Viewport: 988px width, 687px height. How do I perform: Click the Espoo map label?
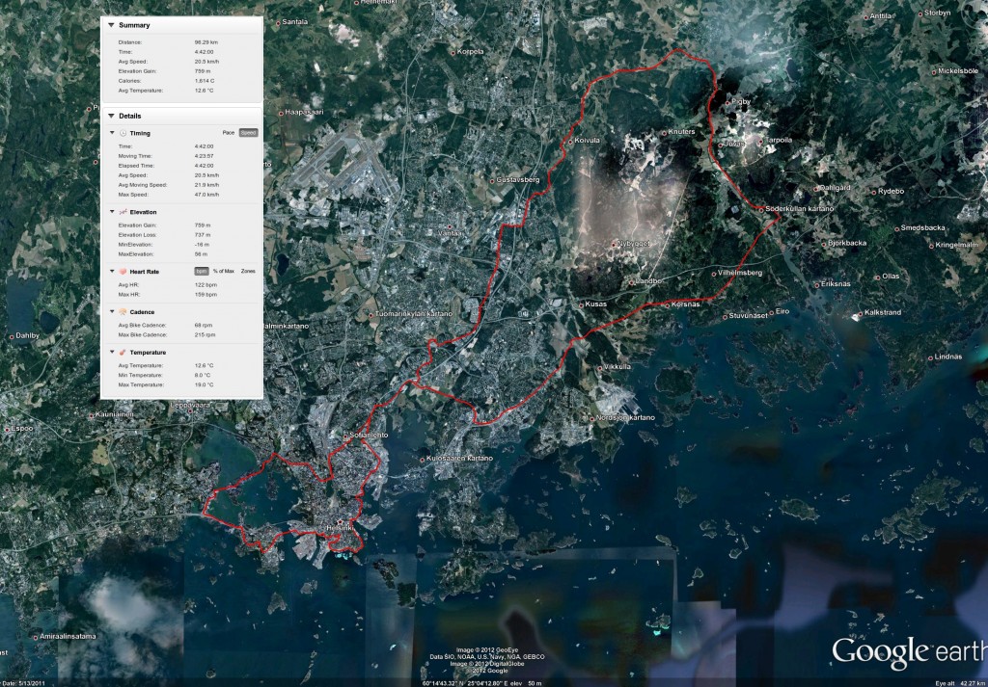tap(22, 429)
